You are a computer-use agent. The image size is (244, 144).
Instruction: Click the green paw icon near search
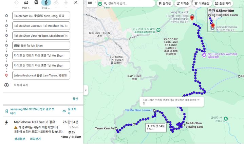click(x=100, y=4)
